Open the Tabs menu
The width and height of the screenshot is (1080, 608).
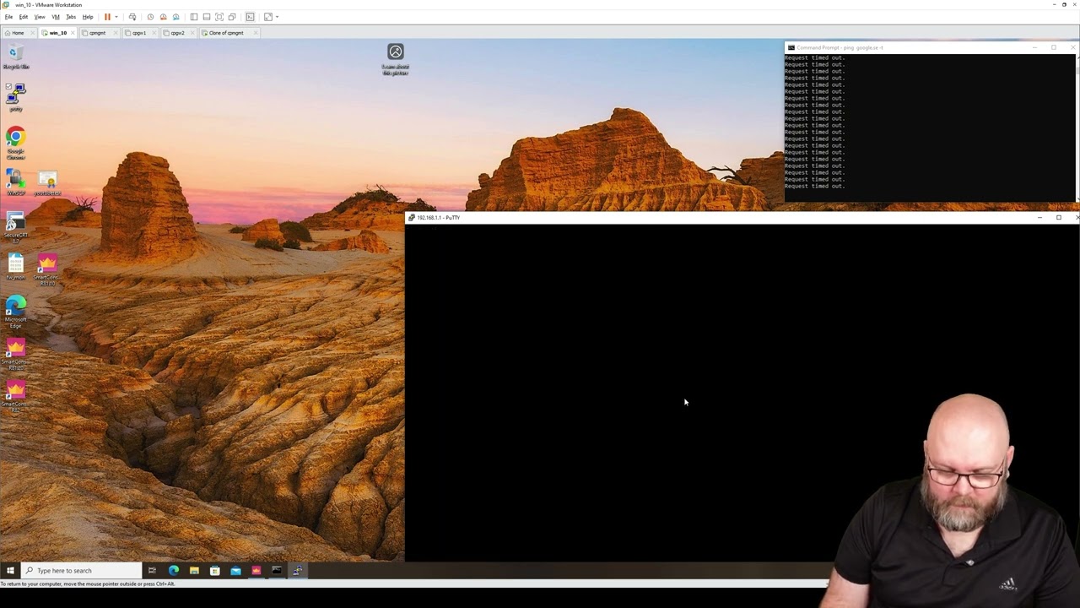tap(71, 17)
